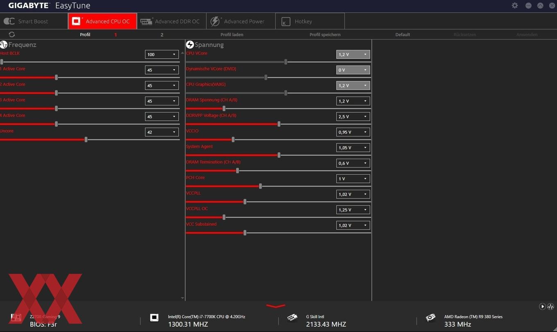Open the VCCPLL 1,02 V dropdown

(x=353, y=194)
